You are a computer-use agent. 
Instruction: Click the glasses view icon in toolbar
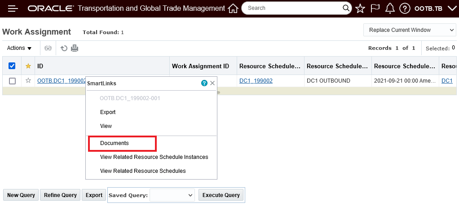[x=48, y=48]
